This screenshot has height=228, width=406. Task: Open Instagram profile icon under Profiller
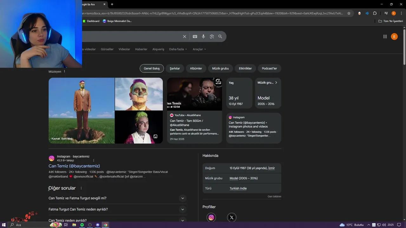(x=211, y=217)
